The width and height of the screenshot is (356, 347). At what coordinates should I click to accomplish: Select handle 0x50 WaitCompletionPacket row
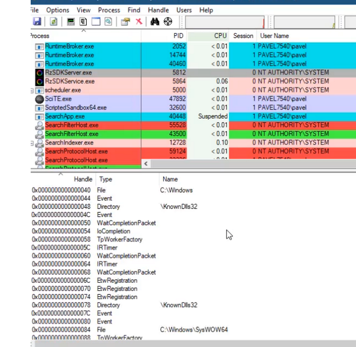point(193,223)
